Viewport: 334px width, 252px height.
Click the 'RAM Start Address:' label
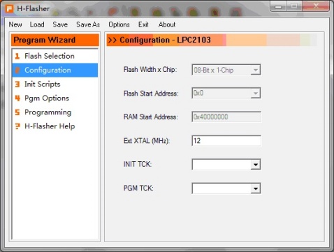tap(151, 117)
